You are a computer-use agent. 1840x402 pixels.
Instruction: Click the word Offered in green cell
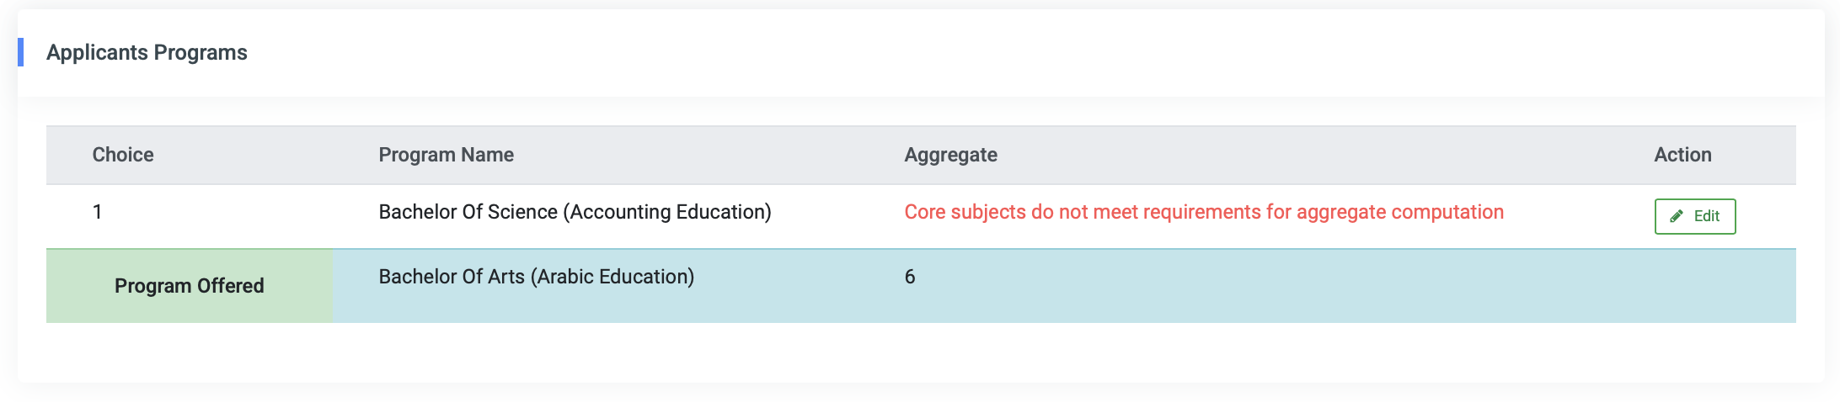point(231,286)
